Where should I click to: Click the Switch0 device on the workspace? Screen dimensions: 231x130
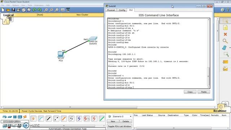tap(93, 39)
